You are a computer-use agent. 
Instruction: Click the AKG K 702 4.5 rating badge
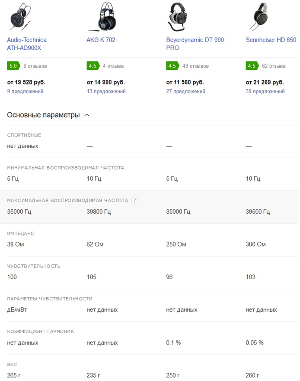(93, 66)
